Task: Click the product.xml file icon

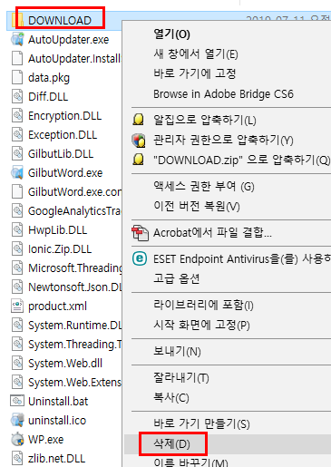Action: click(17, 306)
